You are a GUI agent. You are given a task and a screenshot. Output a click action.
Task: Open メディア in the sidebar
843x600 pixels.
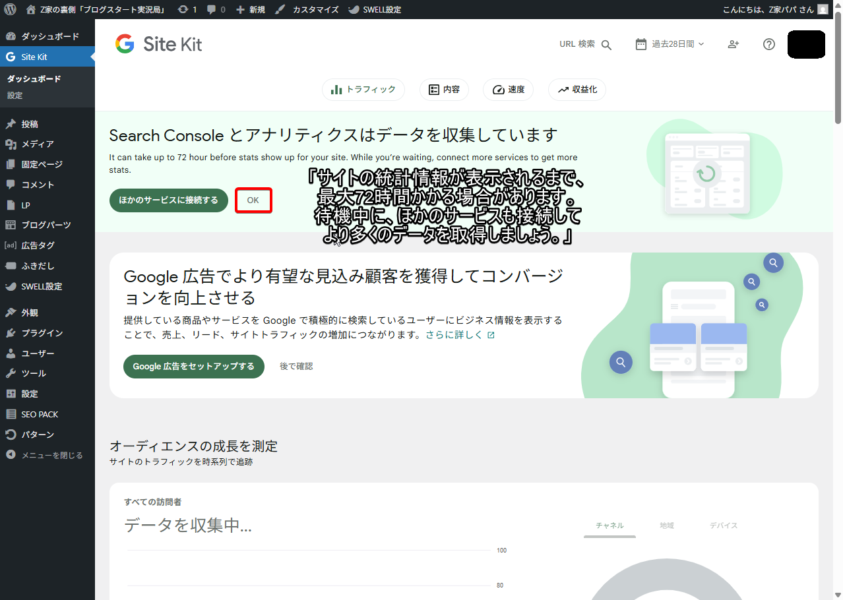click(x=47, y=144)
